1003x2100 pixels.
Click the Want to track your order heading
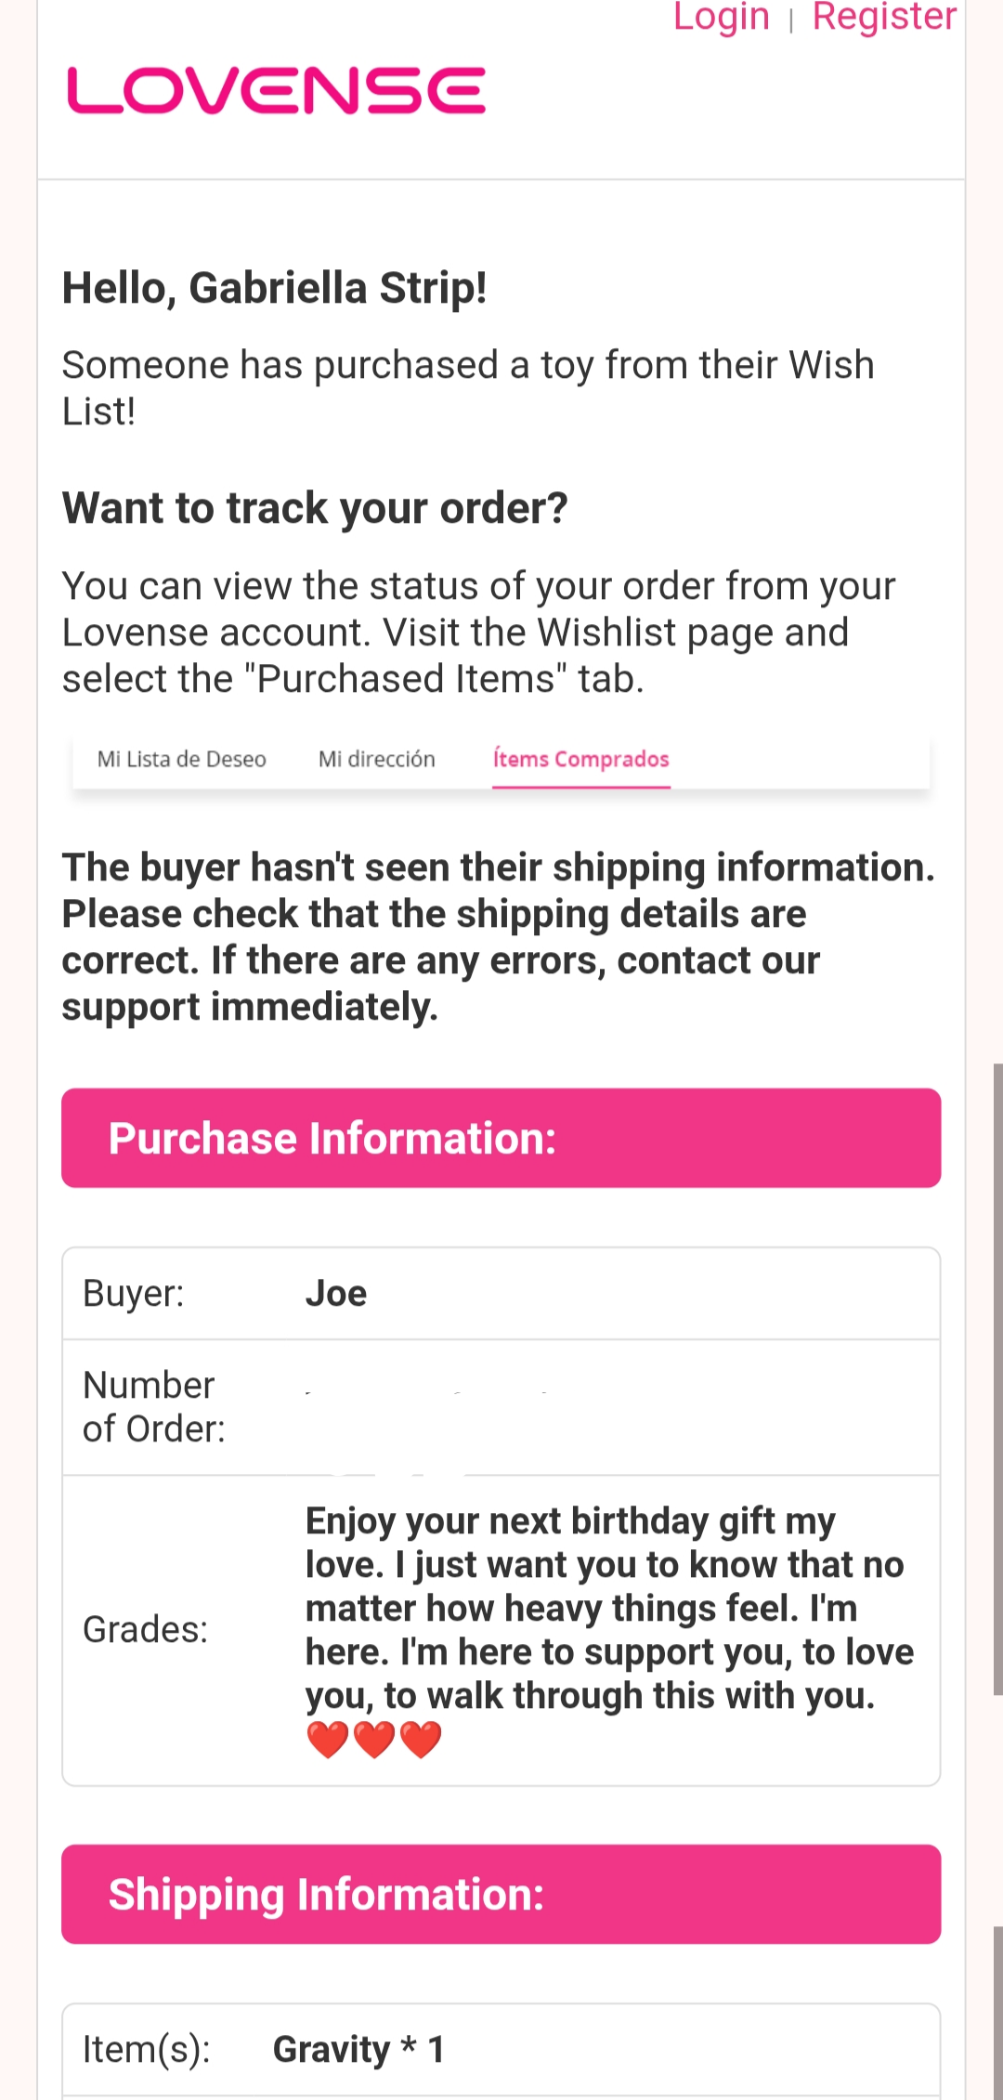click(315, 508)
